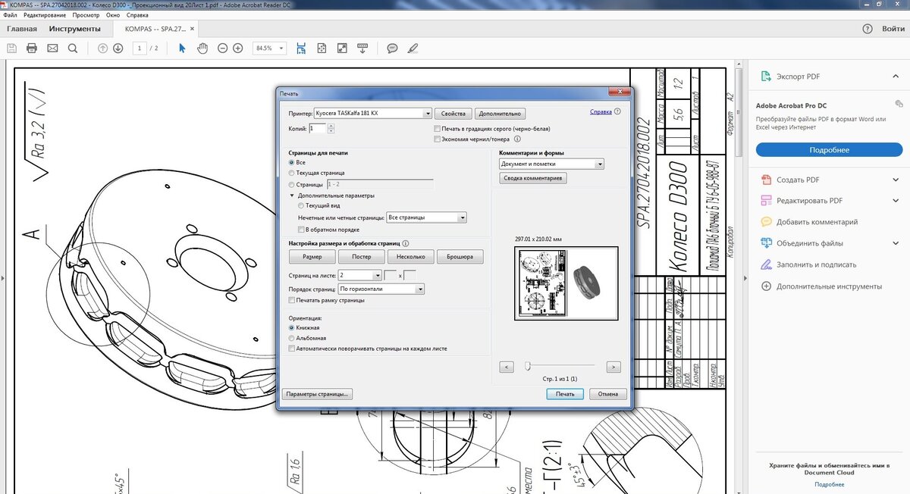Click the Свойства printer button
Screen dimensions: 910x494
(453, 114)
